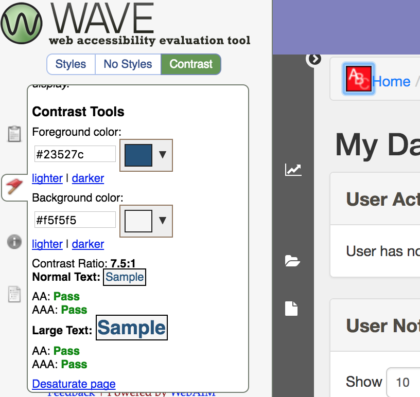Select the Contrast view tab

(191, 64)
